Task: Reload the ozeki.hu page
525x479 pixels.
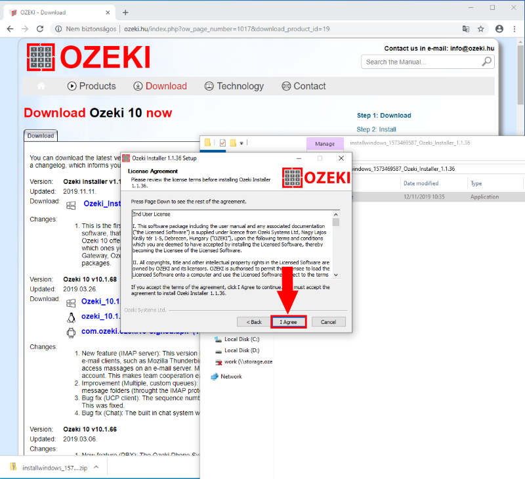Action: tap(40, 29)
